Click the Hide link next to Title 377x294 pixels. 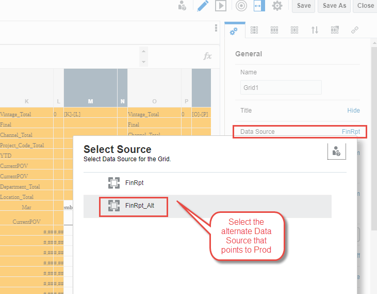coord(353,111)
